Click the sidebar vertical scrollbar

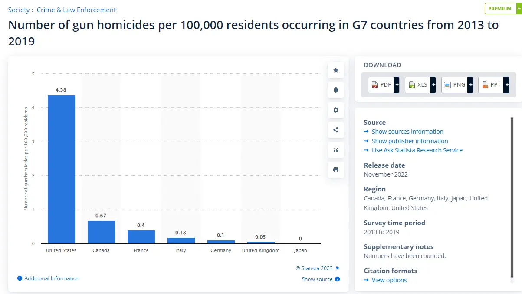(512, 197)
